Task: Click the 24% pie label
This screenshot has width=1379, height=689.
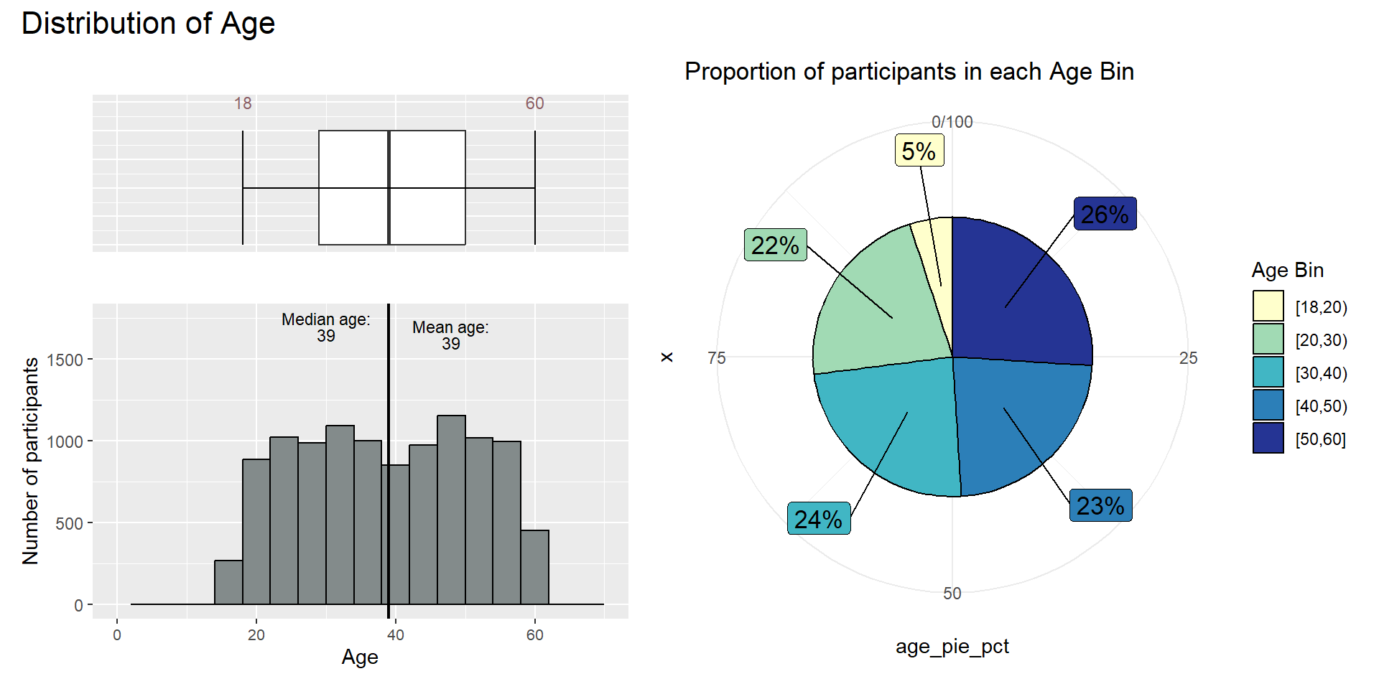Action: click(x=818, y=518)
